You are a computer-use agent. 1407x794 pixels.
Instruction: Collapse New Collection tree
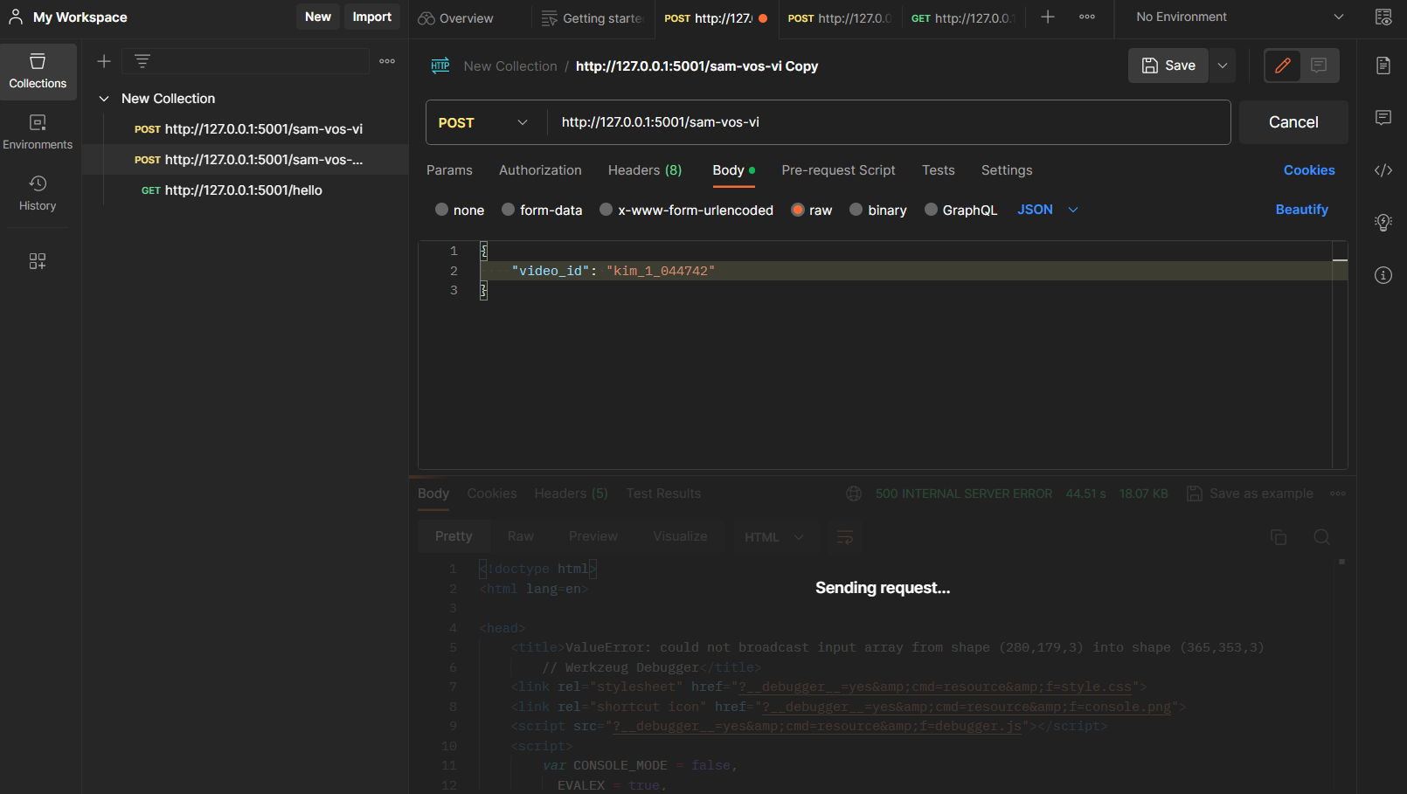(104, 99)
